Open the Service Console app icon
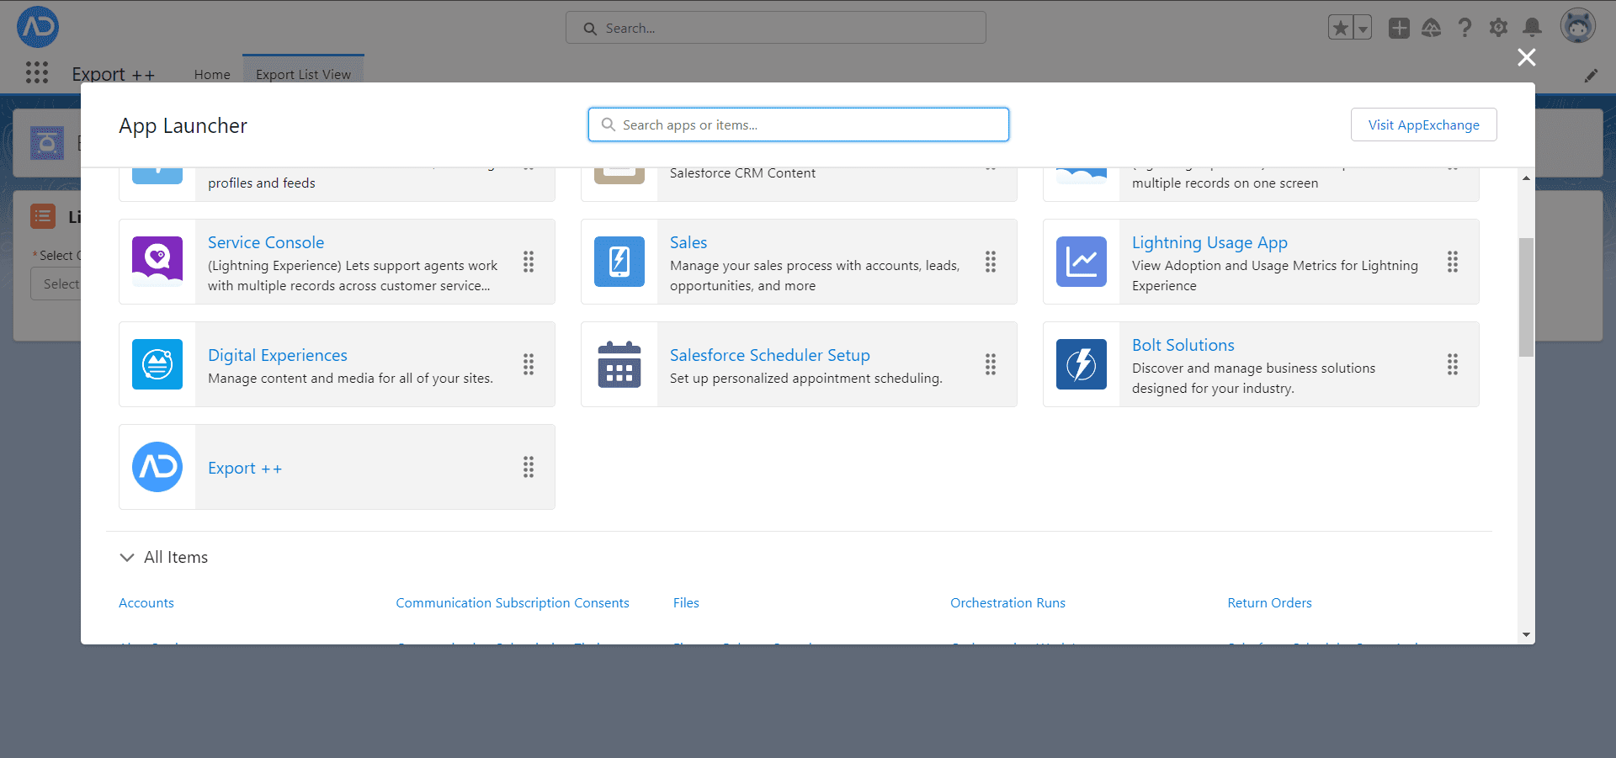This screenshot has height=758, width=1616. click(x=157, y=262)
